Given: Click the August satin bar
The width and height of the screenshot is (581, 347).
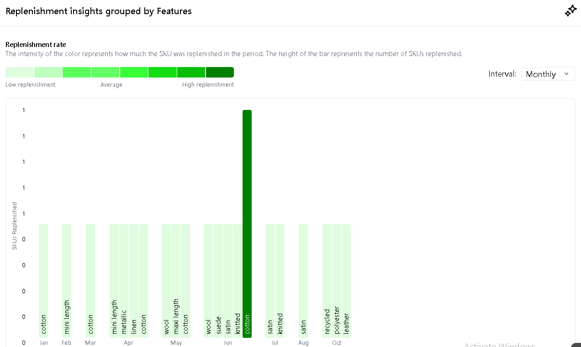Looking at the screenshot, I should 303,280.
